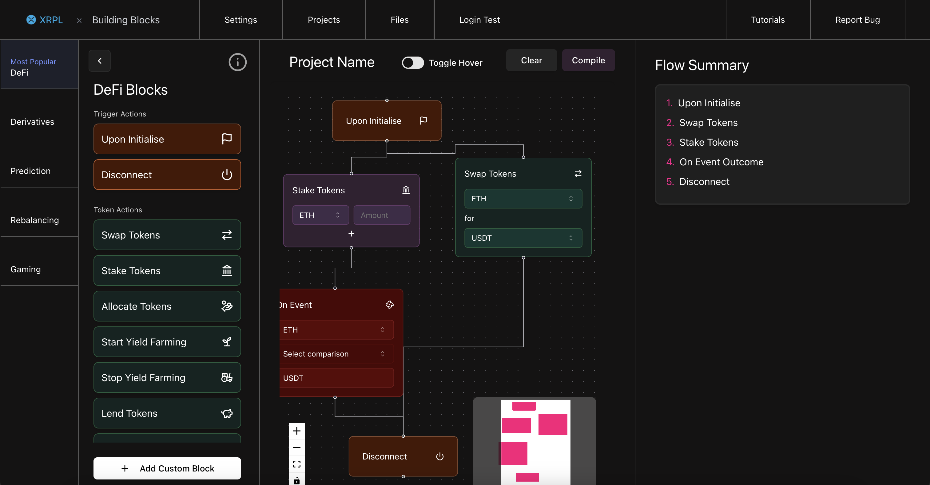Image resolution: width=930 pixels, height=485 pixels.
Task: Open the USDT dropdown in Swap Tokens node
Action: 523,238
